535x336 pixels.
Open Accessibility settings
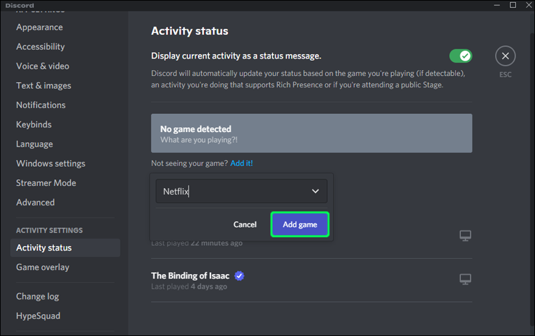tap(40, 47)
